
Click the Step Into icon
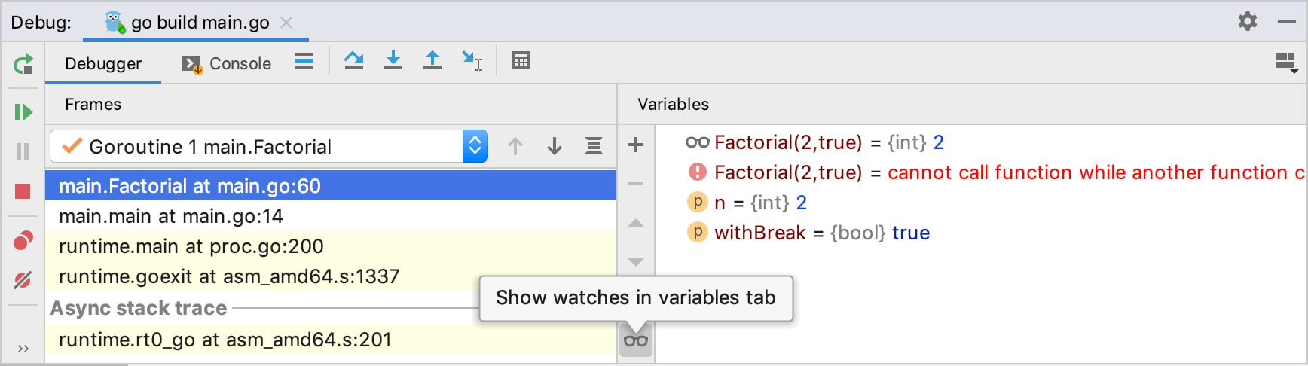(x=393, y=61)
